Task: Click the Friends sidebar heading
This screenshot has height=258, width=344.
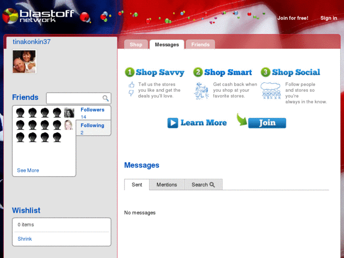Action: tap(25, 97)
